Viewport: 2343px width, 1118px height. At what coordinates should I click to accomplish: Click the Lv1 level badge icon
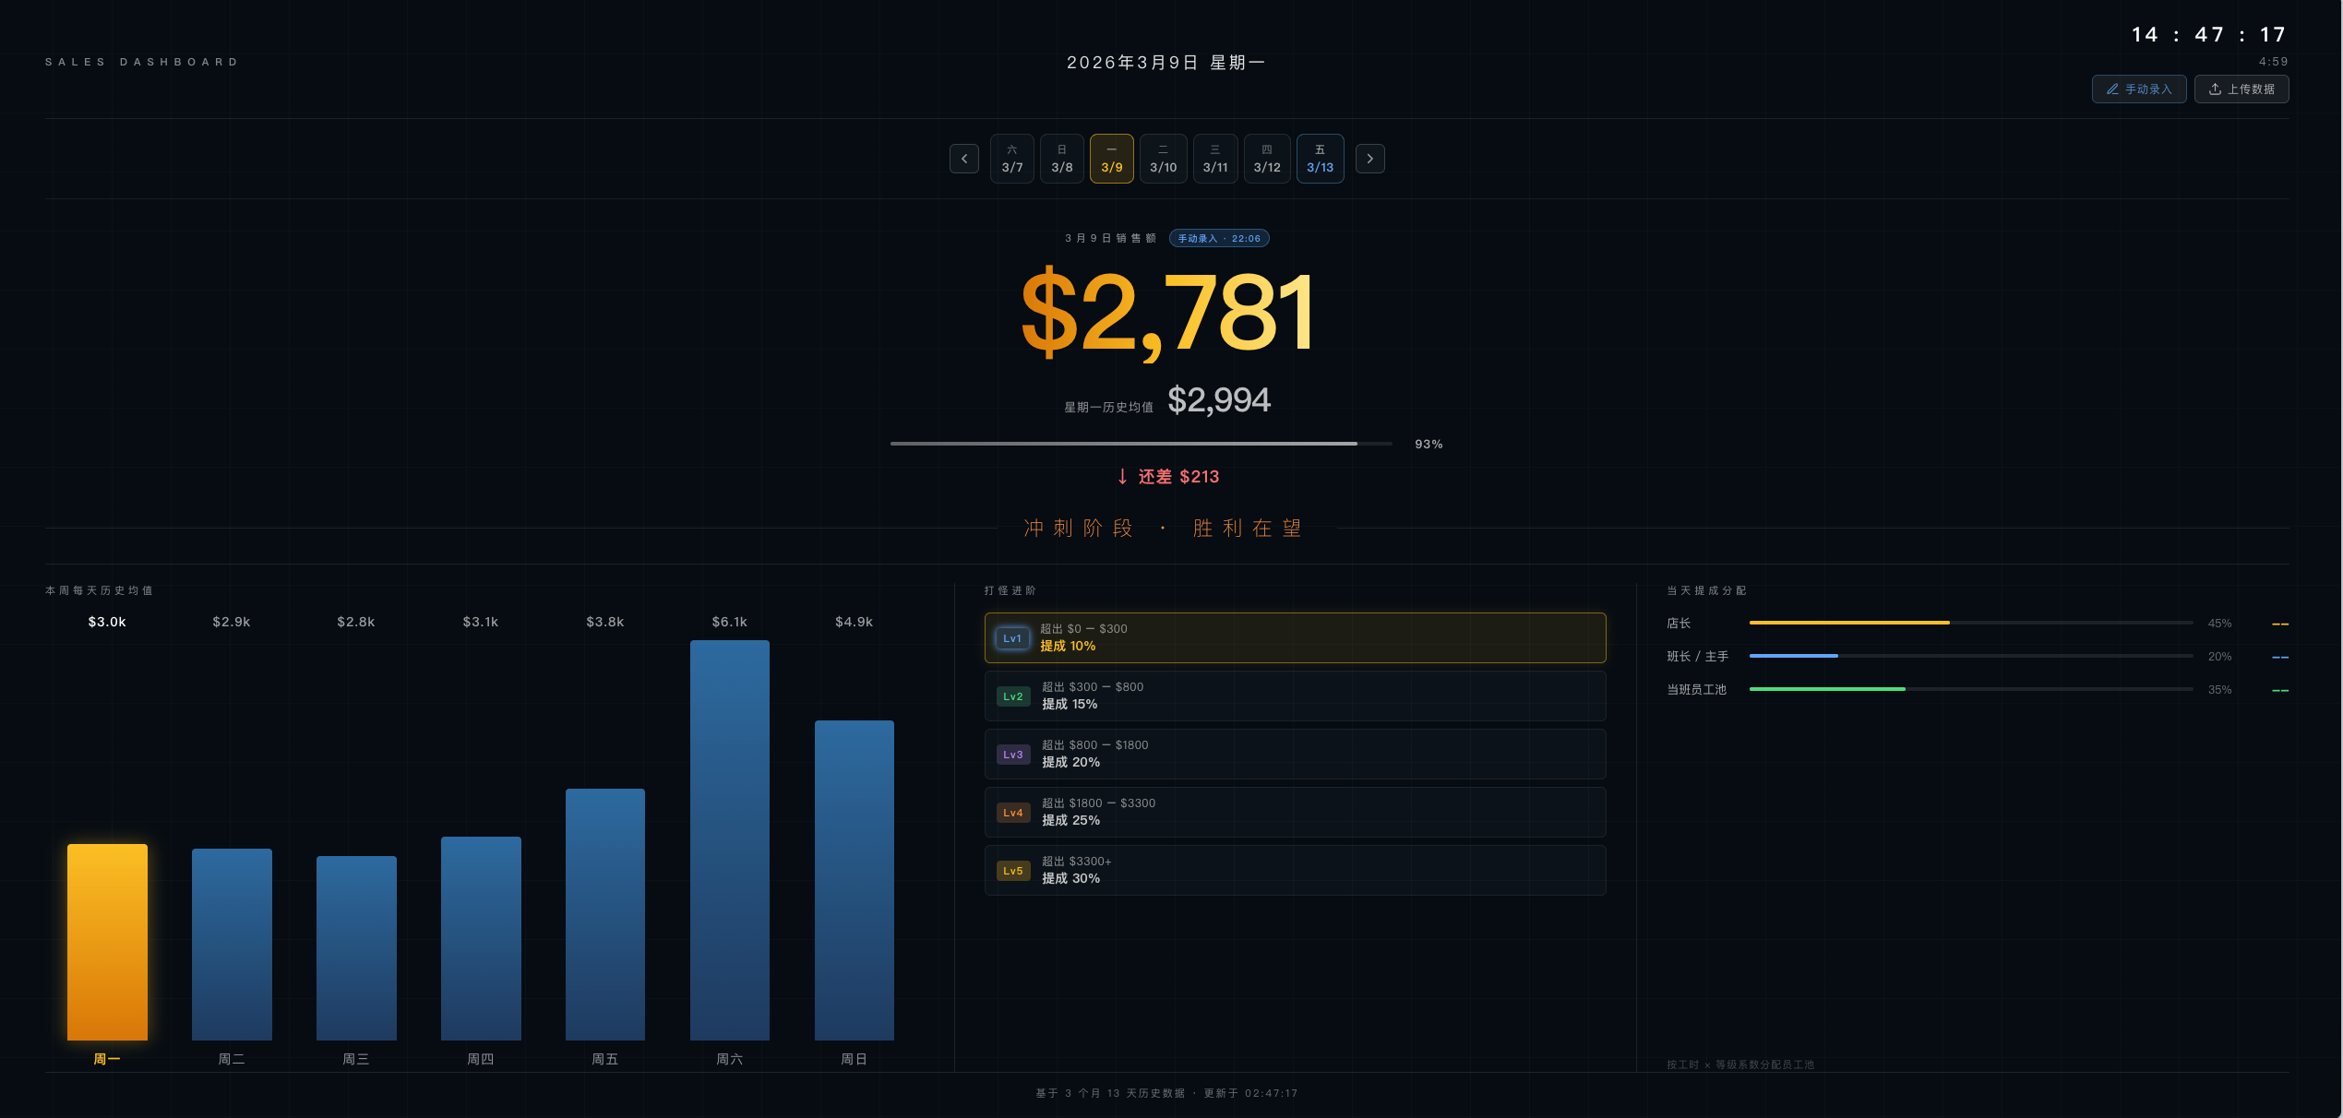[1012, 637]
